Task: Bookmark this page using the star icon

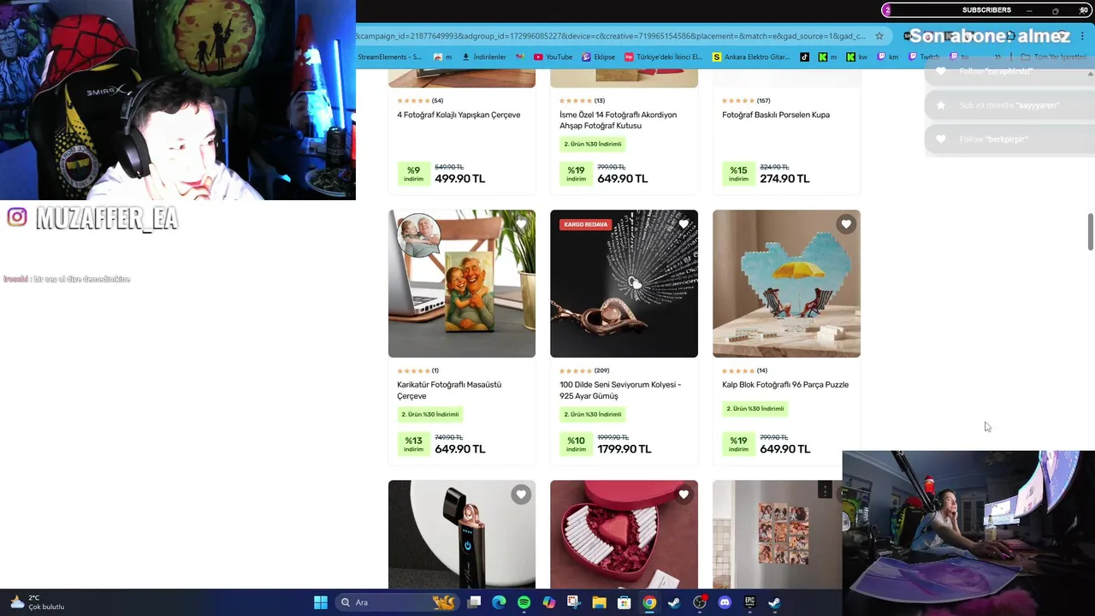Action: pos(879,36)
